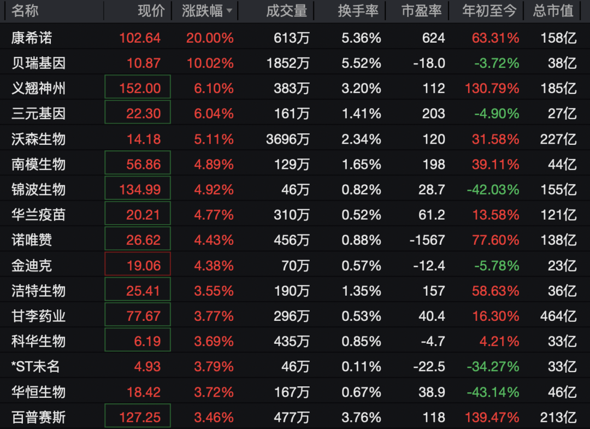Select the 18.42 price for 华恒生物
Viewport: 590px width, 429px height.
tap(144, 392)
